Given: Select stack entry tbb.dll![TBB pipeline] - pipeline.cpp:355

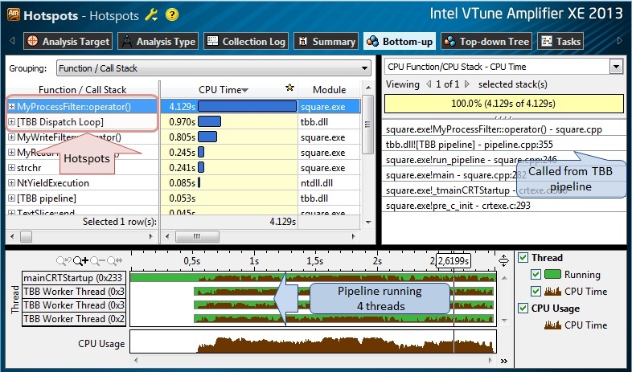Looking at the screenshot, I should click(504, 145).
